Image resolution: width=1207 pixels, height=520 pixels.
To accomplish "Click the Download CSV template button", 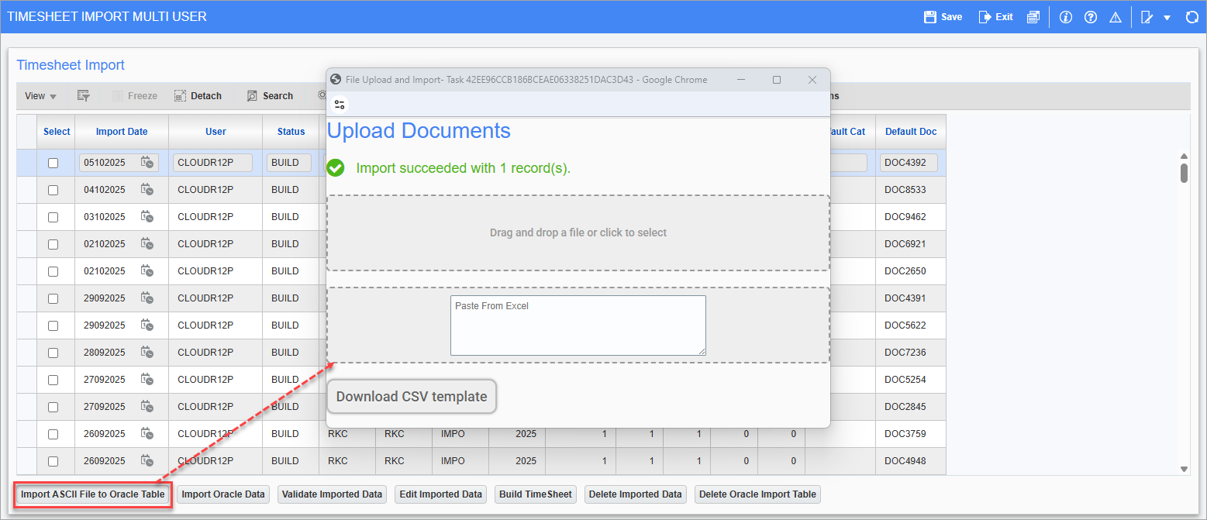I will 412,396.
